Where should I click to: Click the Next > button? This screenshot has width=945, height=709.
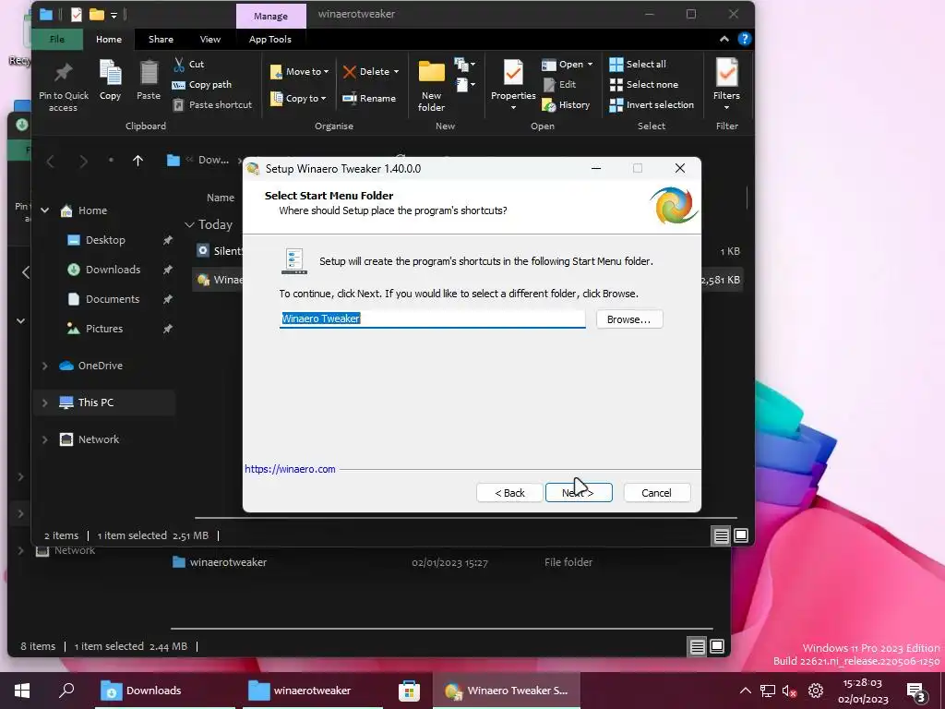pyautogui.click(x=579, y=493)
